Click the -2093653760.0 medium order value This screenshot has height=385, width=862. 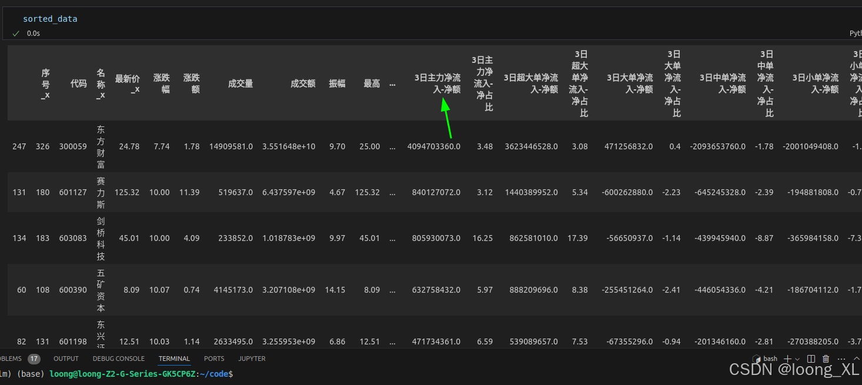coord(718,146)
